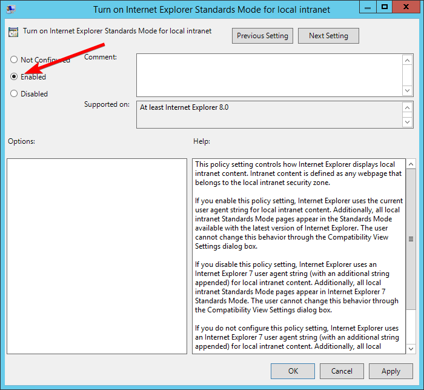Click the Supported on scroll down arrow
The image size is (424, 390).
[408, 122]
